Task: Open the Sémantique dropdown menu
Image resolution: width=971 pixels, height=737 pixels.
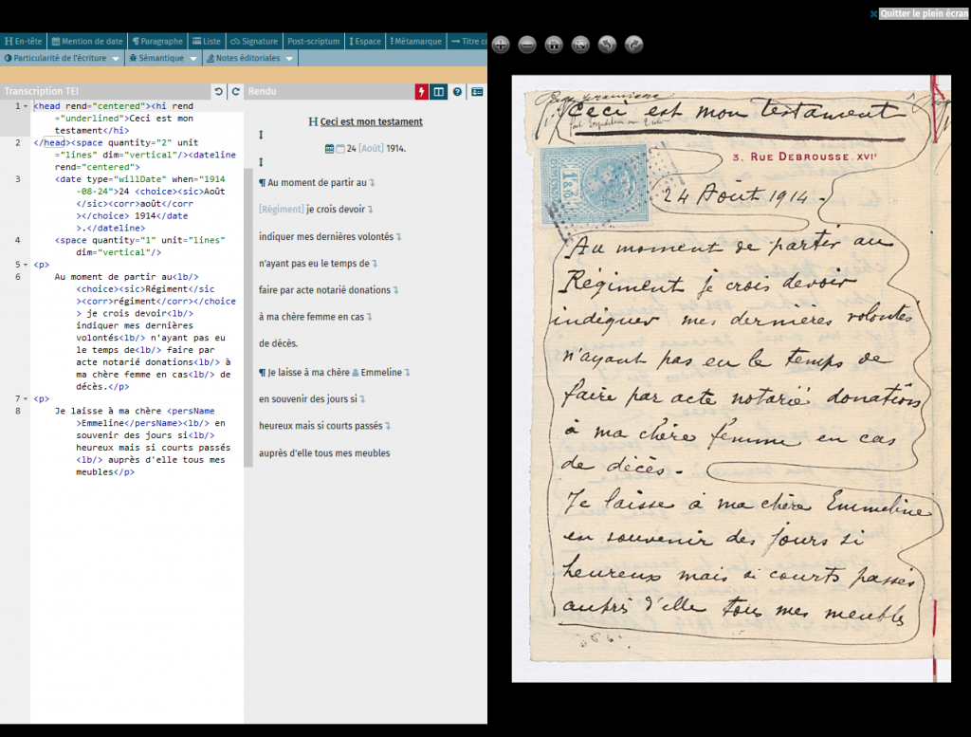Action: coord(162,58)
